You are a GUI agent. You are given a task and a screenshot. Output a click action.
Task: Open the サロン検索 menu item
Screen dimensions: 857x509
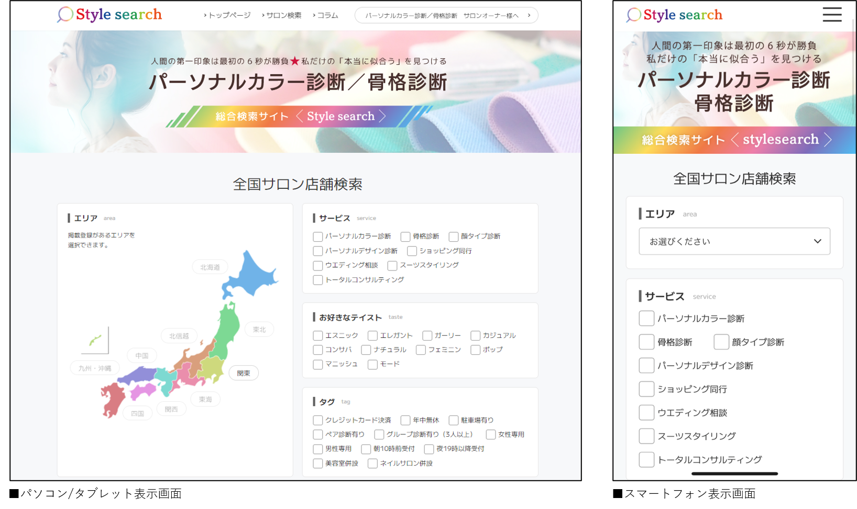283,15
